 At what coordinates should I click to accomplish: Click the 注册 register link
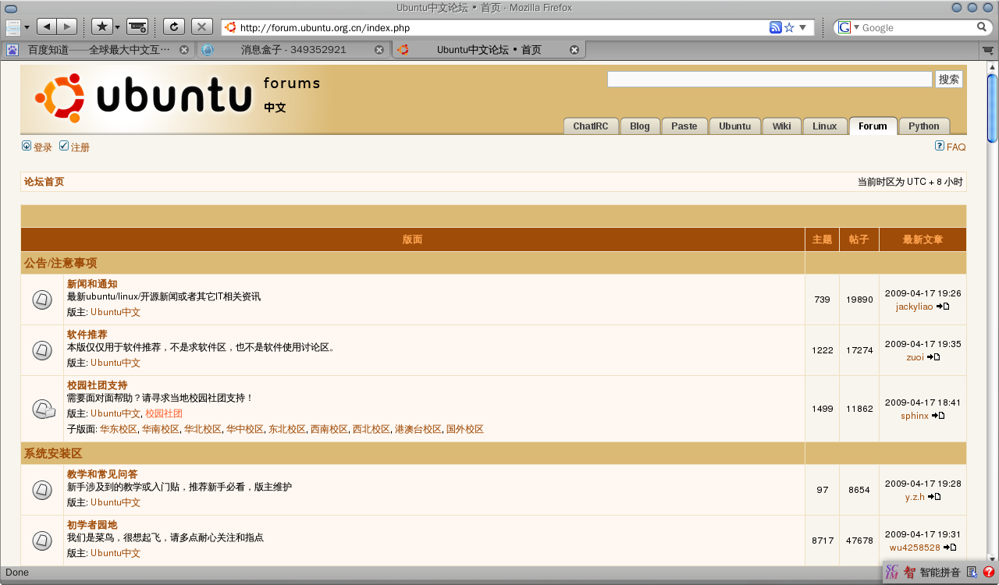click(80, 147)
